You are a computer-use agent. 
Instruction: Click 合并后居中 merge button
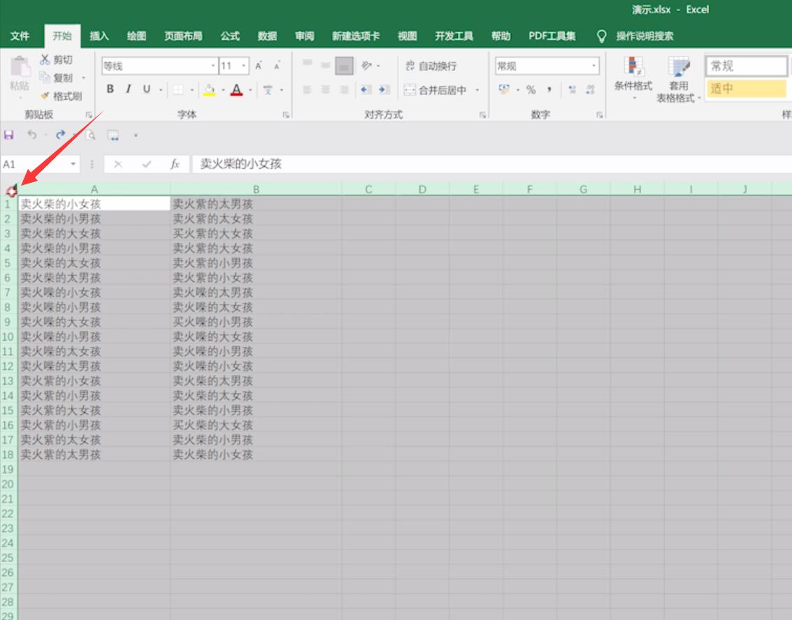436,90
